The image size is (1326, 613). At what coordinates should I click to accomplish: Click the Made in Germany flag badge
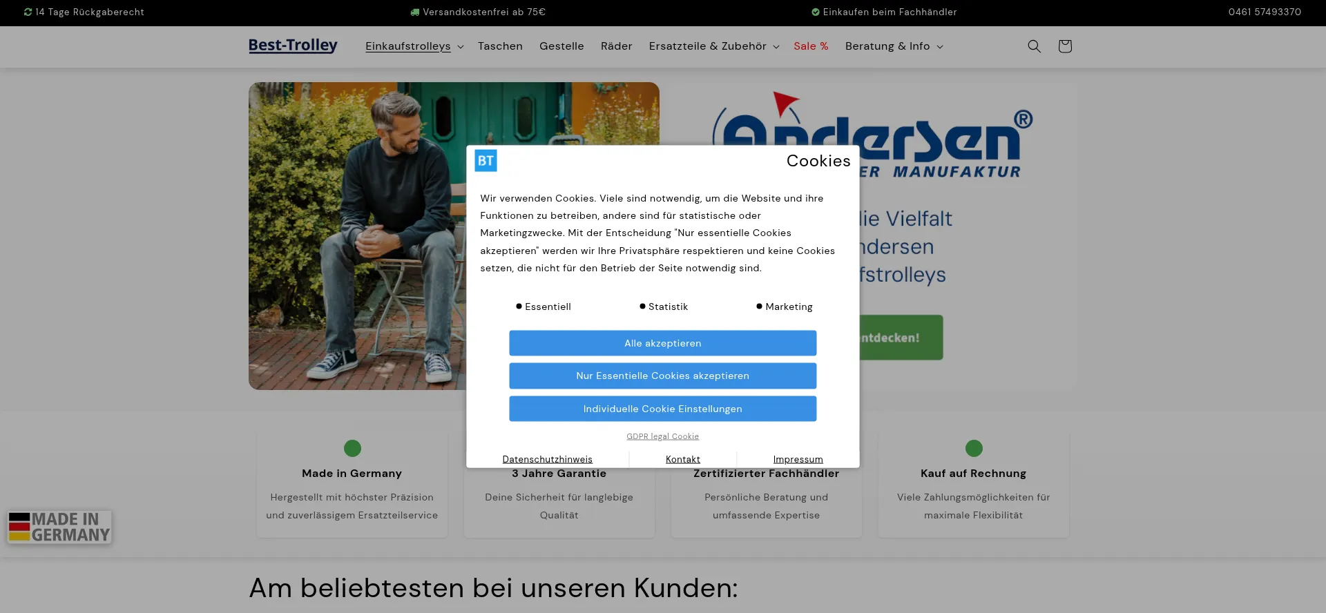point(59,527)
